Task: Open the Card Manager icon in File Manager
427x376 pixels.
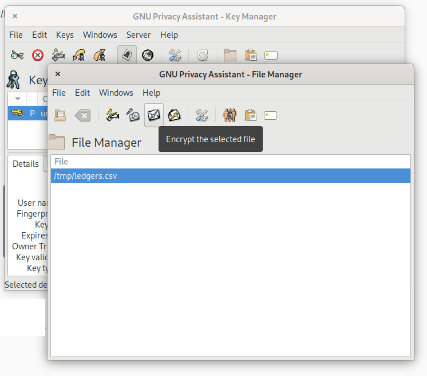Action: [x=271, y=115]
